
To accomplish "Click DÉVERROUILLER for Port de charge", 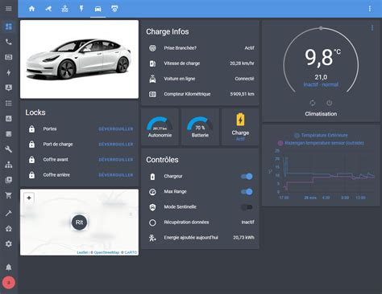I will tap(116, 145).
